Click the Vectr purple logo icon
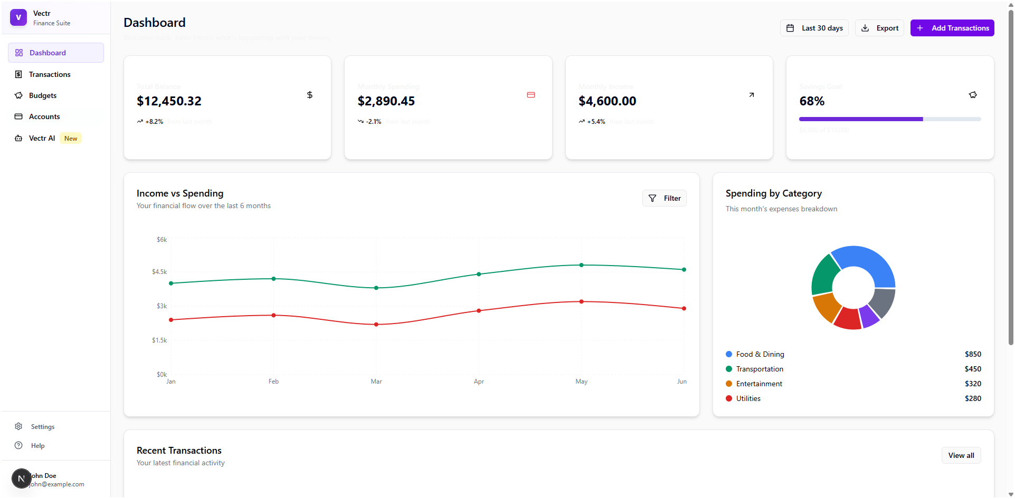Screen dimensions: 1015x499 (x=18, y=17)
